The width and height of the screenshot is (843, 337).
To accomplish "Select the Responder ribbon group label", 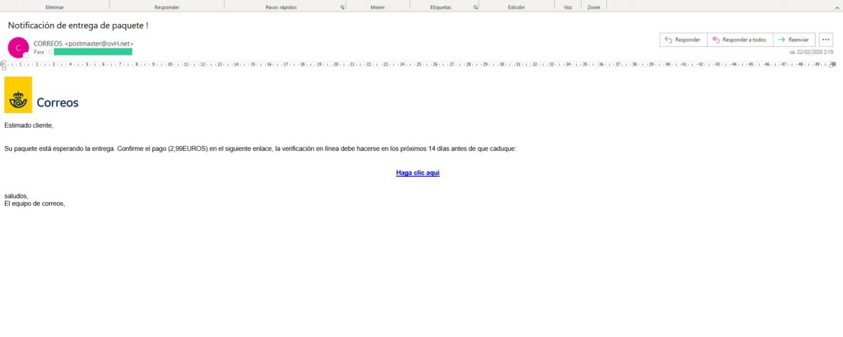I will (x=166, y=7).
